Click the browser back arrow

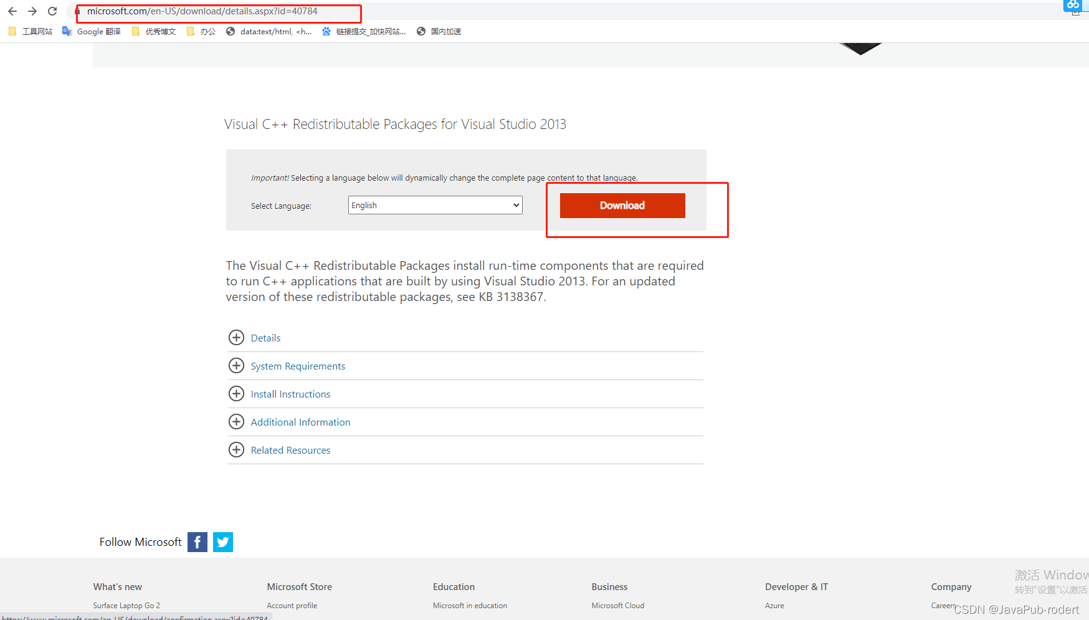point(12,11)
